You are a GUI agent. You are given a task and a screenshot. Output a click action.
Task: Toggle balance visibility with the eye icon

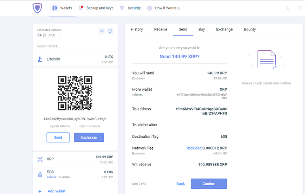(x=102, y=31)
